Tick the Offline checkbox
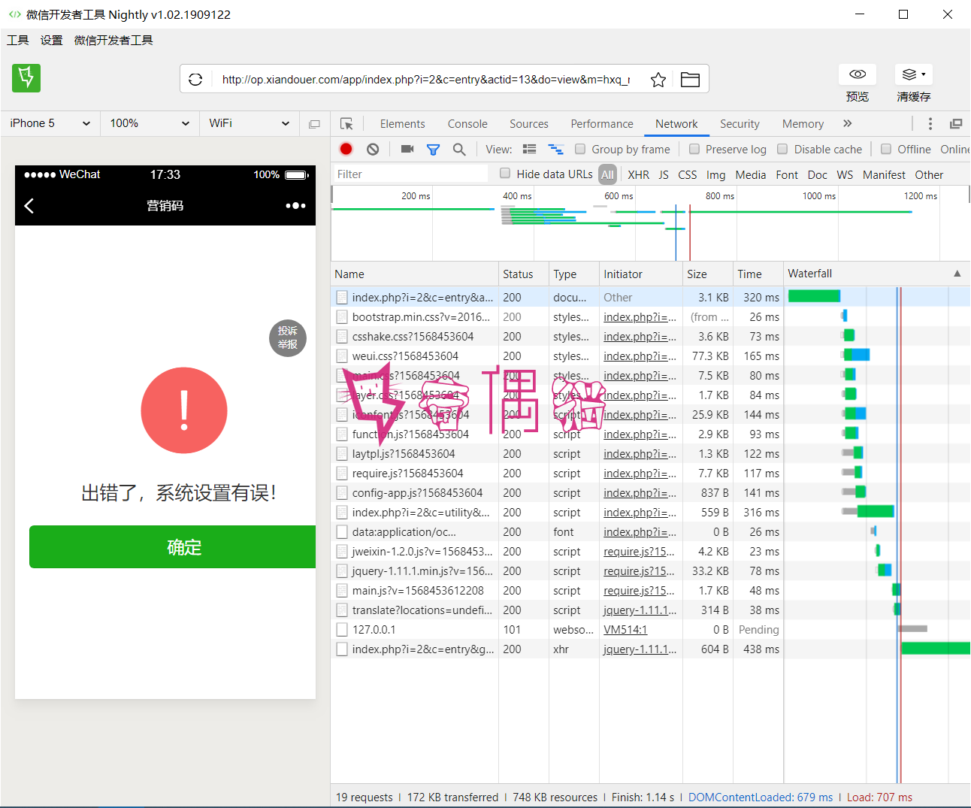This screenshot has height=808, width=971. (x=886, y=149)
